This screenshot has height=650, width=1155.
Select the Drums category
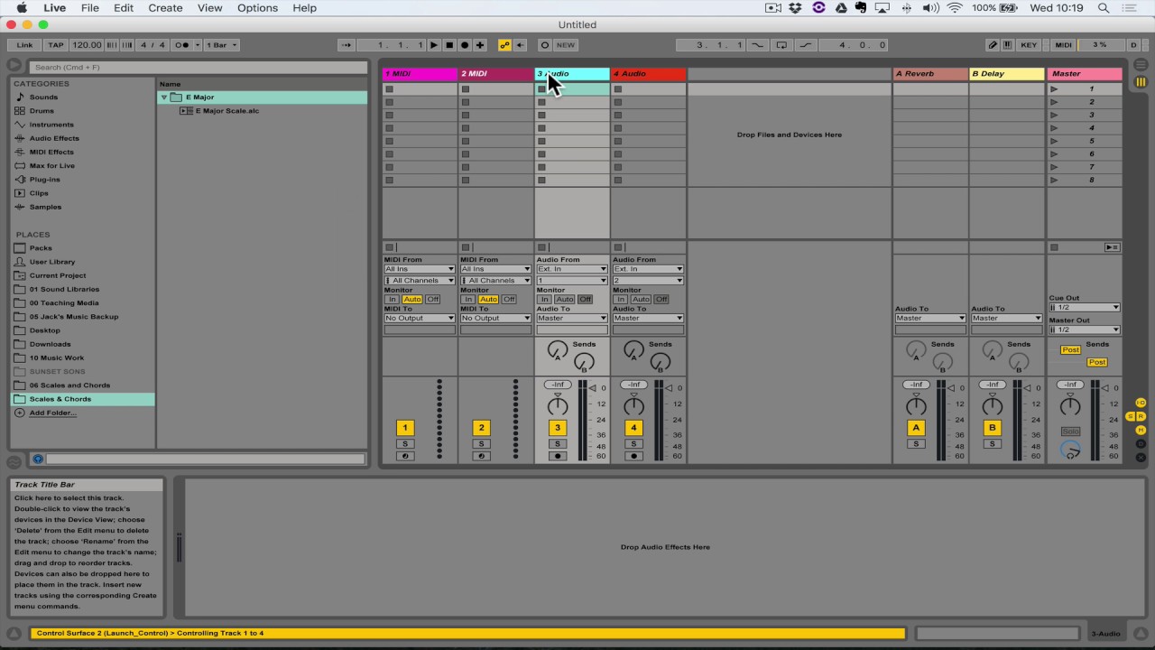pyautogui.click(x=42, y=111)
